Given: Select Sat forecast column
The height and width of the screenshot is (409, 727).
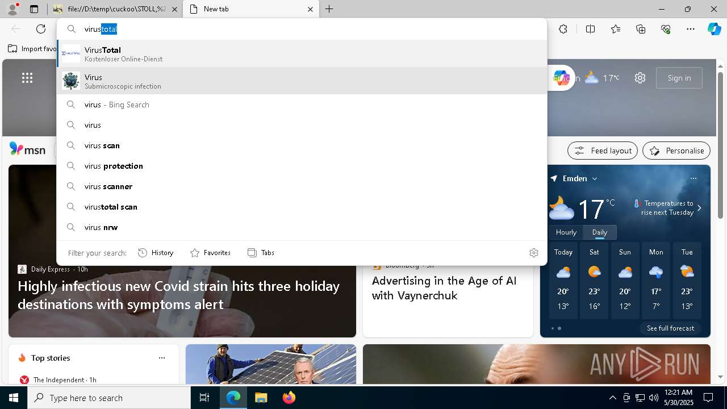Looking at the screenshot, I should pyautogui.click(x=594, y=281).
